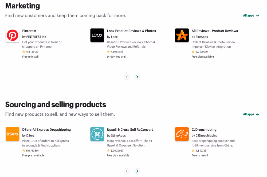Show next Marketing apps with right chevron

pos(137,77)
